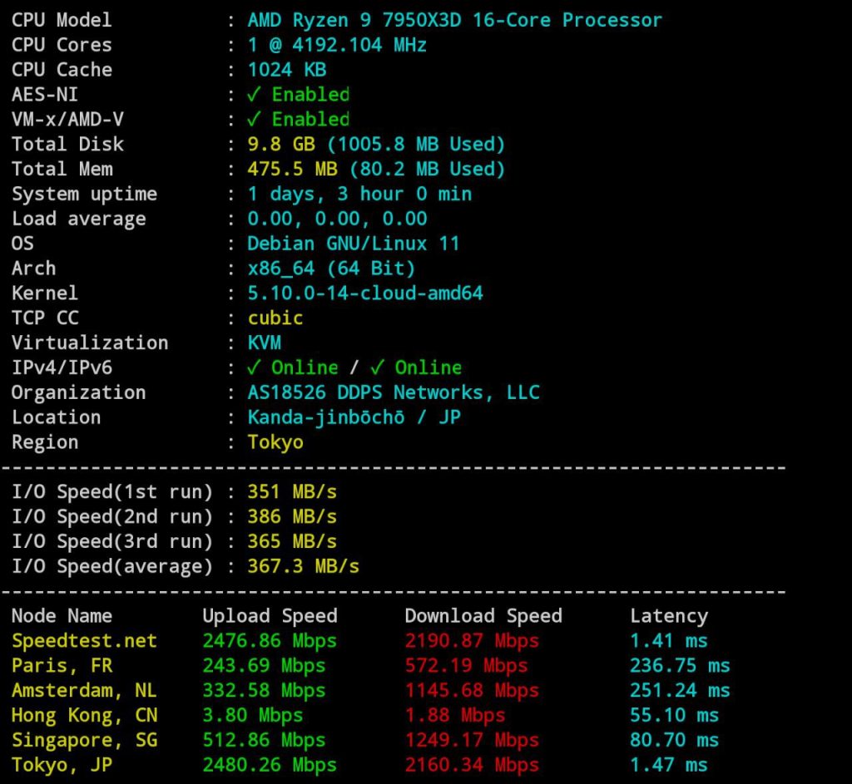Click the Debian GNU/Linux 11 text
Viewport: 852px width, 784px height.
click(x=353, y=244)
